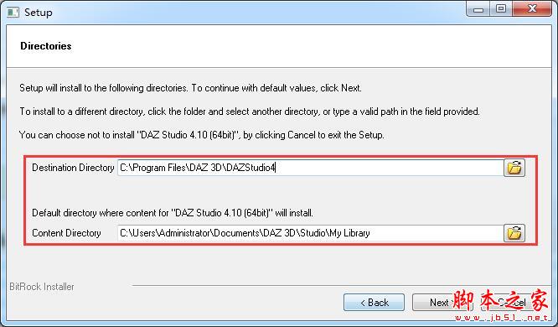This screenshot has width=558, height=327.
Task: Click the Destination Directory label
Action: pyautogui.click(x=73, y=168)
